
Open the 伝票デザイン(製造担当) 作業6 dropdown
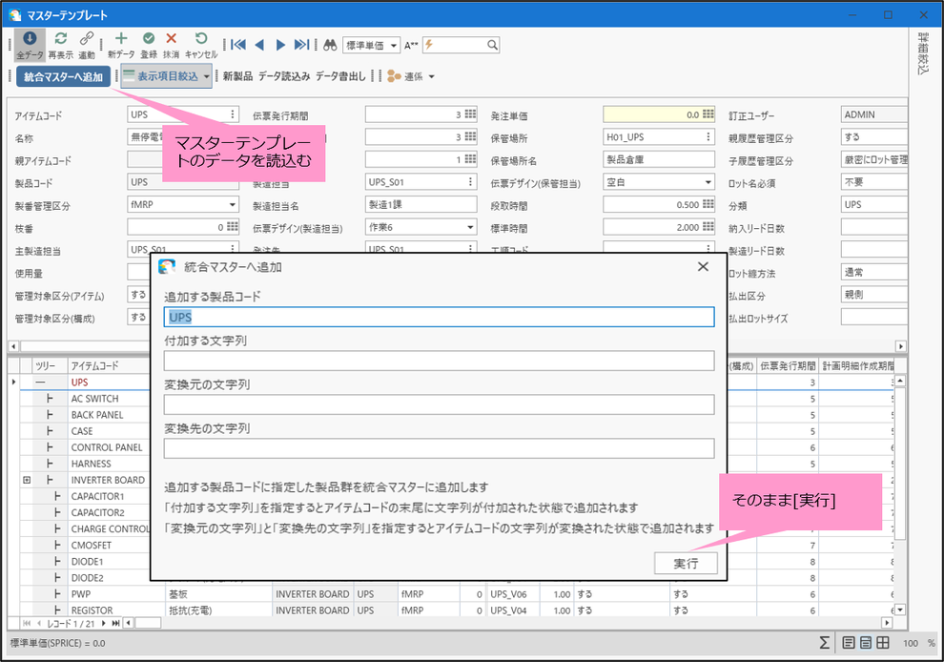[x=470, y=227]
